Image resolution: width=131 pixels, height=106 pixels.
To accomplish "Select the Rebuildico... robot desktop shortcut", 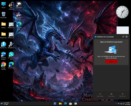I will coord(11,45).
